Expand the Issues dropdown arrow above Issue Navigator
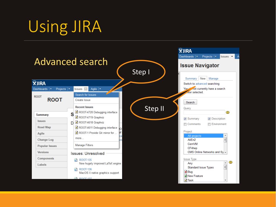 tap(232, 57)
